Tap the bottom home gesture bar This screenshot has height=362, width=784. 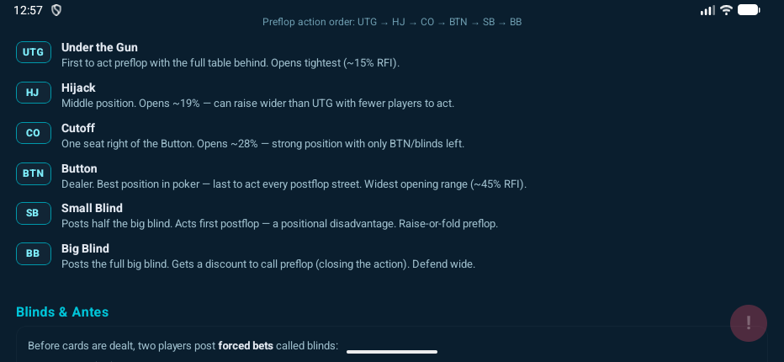click(392, 352)
